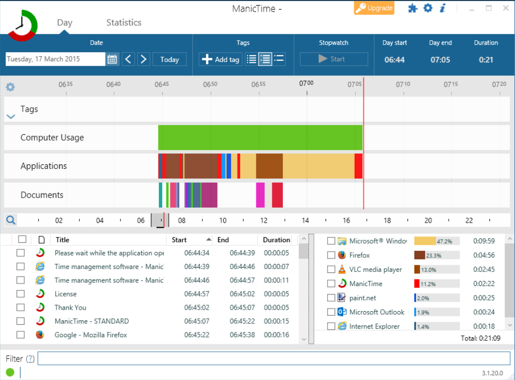This screenshot has height=380, width=515.
Task: Click the Today button
Action: click(x=169, y=59)
